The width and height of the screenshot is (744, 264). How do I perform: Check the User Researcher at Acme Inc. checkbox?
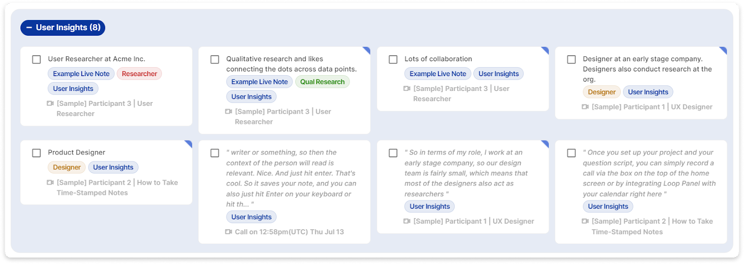click(36, 59)
